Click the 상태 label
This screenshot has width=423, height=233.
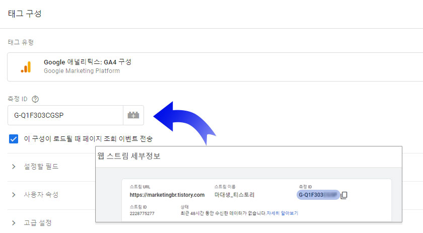pyautogui.click(x=184, y=207)
